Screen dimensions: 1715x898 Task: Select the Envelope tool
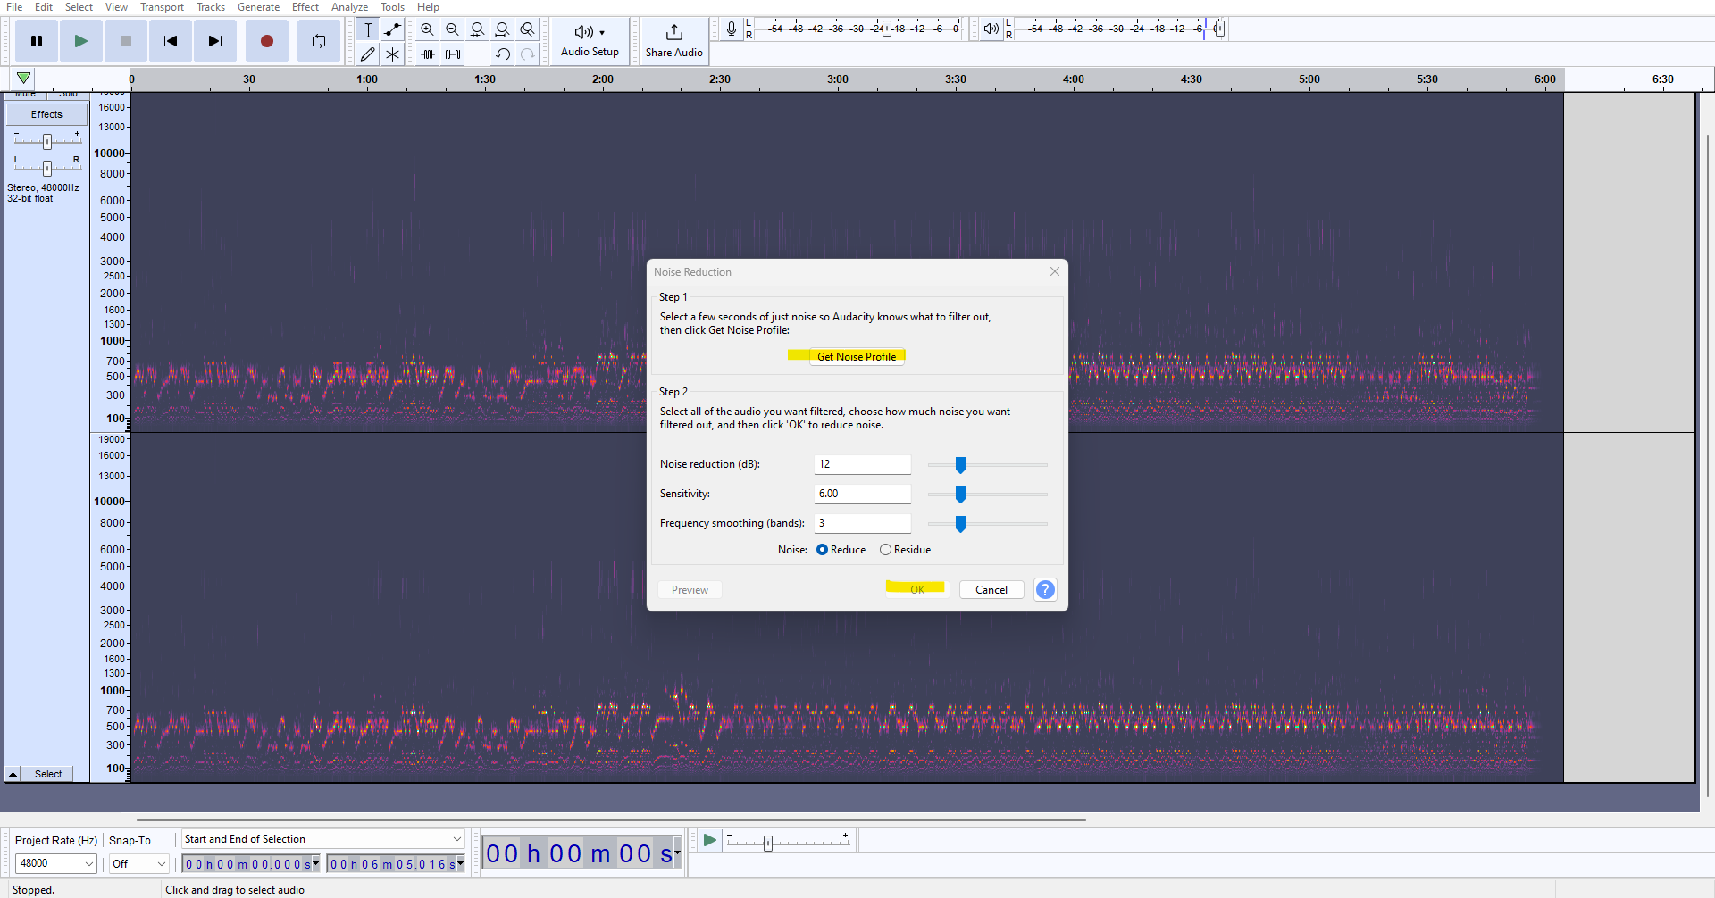392,29
